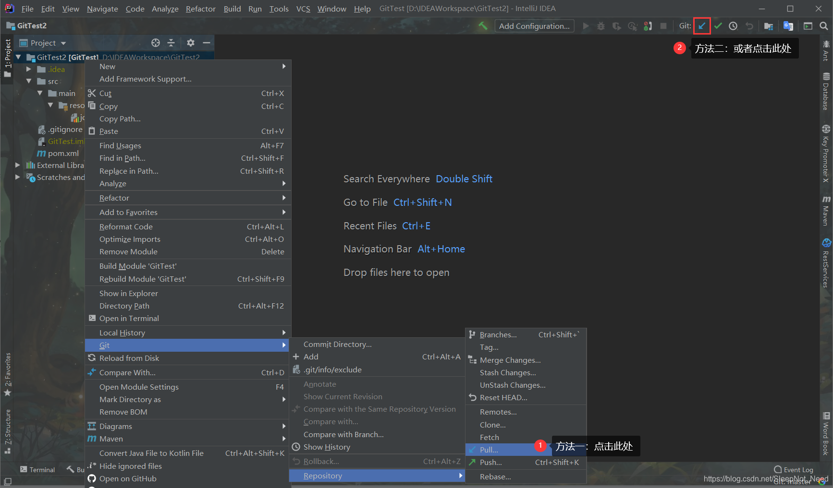Viewport: 833px width, 488px height.
Task: Expand Local History submenu
Action: click(x=188, y=333)
